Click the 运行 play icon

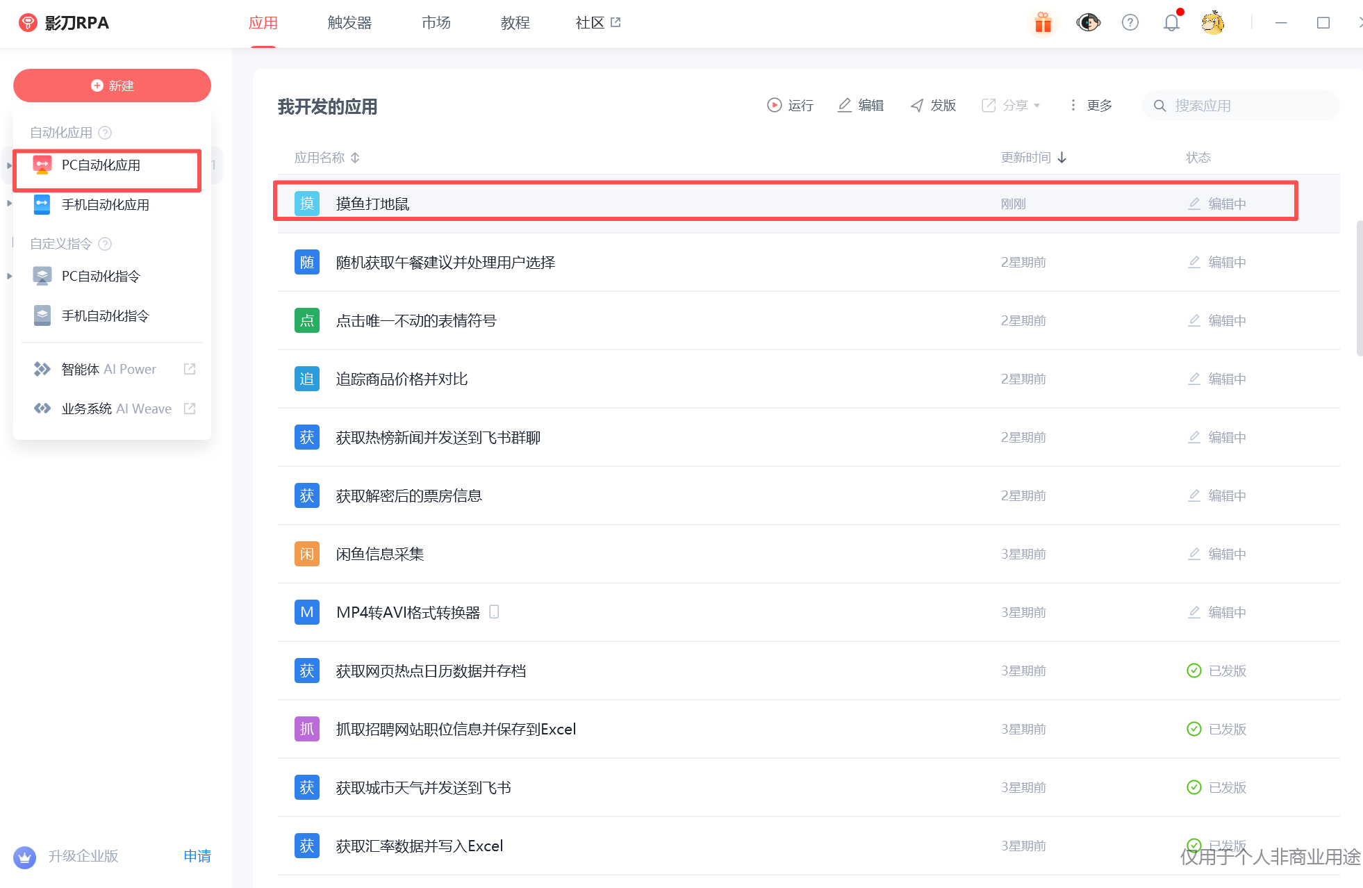774,105
